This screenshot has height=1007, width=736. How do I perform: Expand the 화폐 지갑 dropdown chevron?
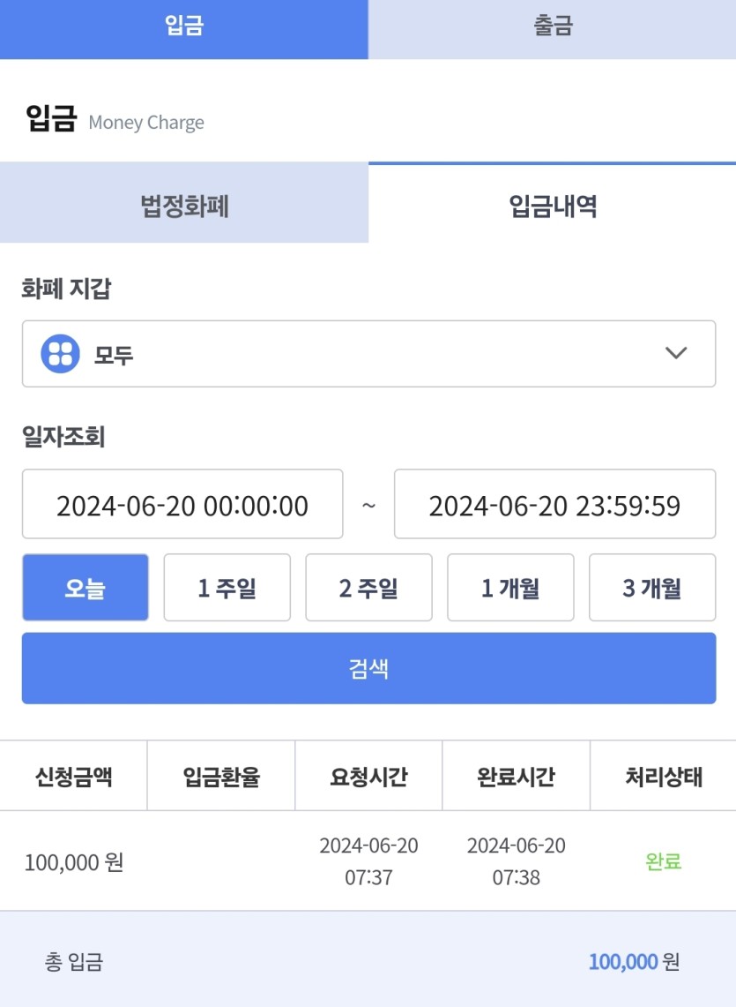pyautogui.click(x=676, y=353)
